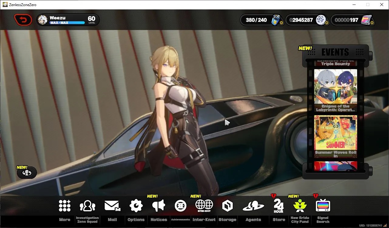
Task: Add battery charge with plus button
Action: pos(281,23)
